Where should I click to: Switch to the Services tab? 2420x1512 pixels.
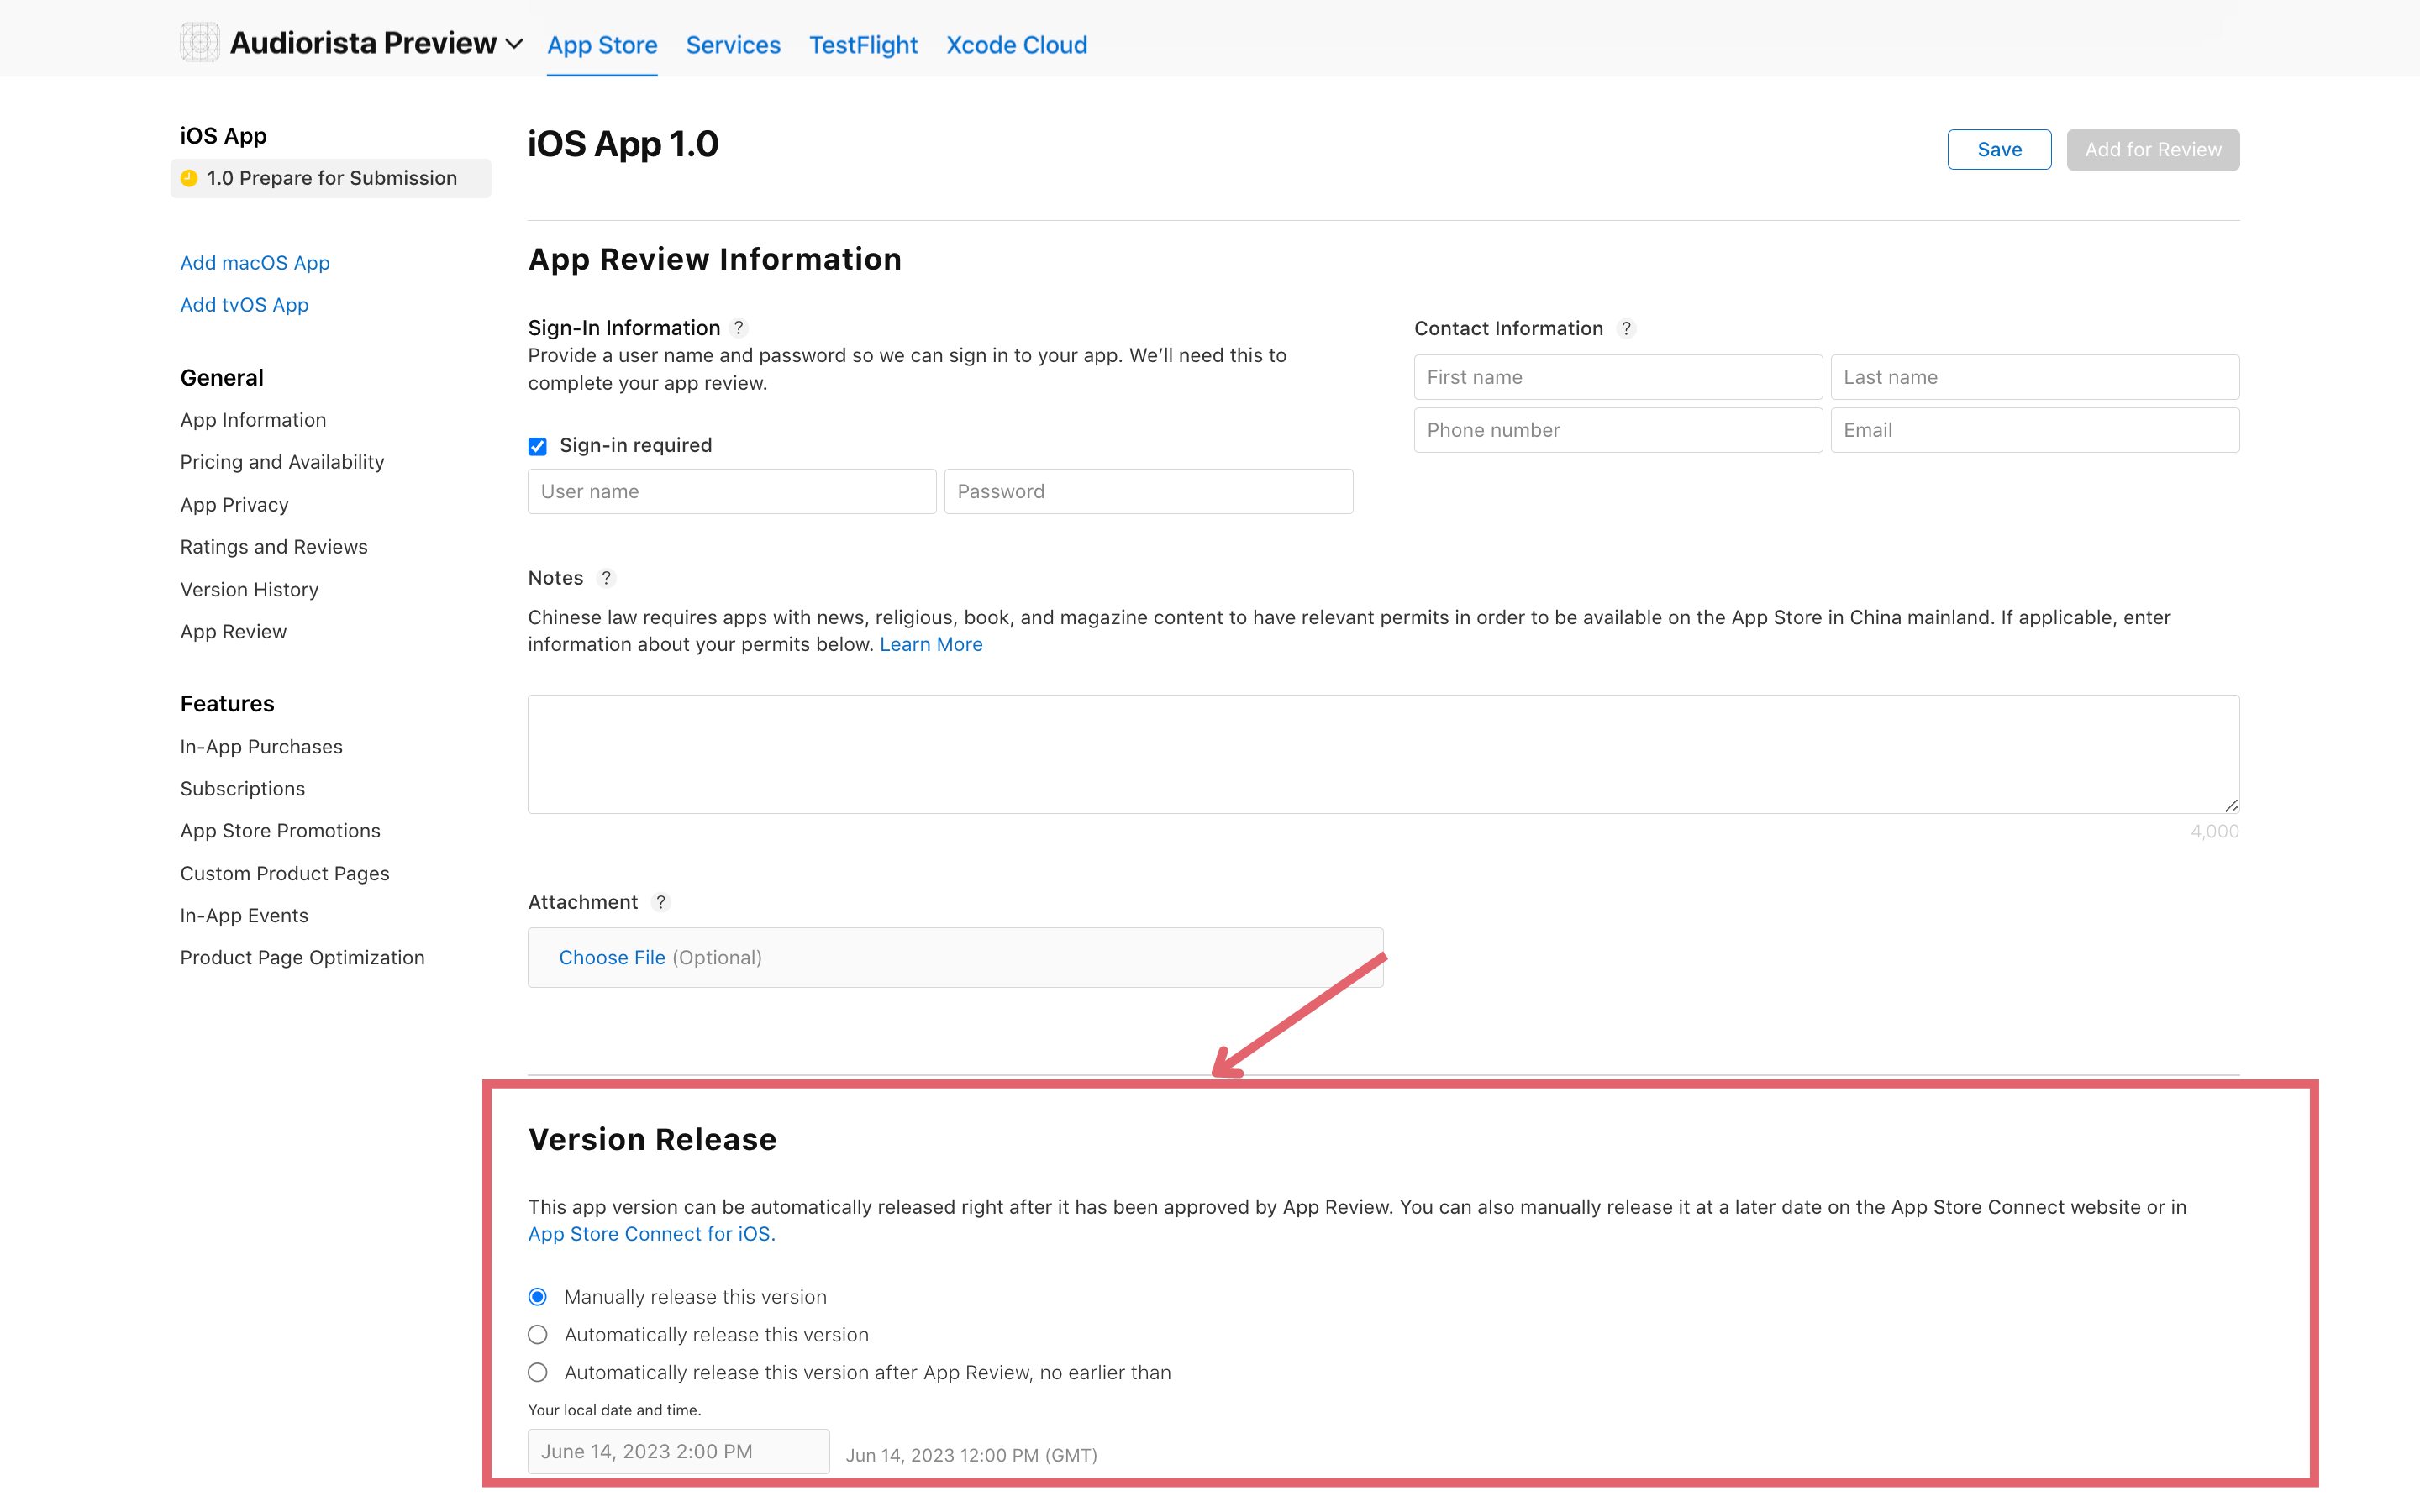point(733,45)
